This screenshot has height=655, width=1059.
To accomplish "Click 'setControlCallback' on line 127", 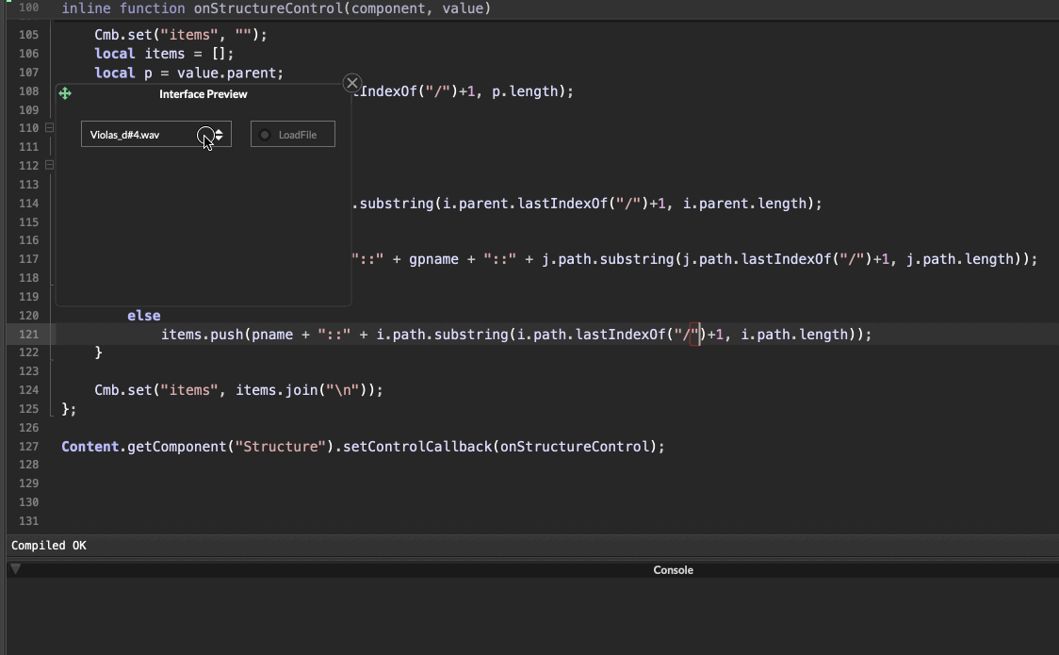I will [x=417, y=447].
